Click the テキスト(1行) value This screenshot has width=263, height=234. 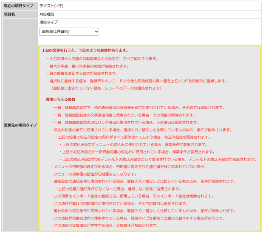coord(51,6)
